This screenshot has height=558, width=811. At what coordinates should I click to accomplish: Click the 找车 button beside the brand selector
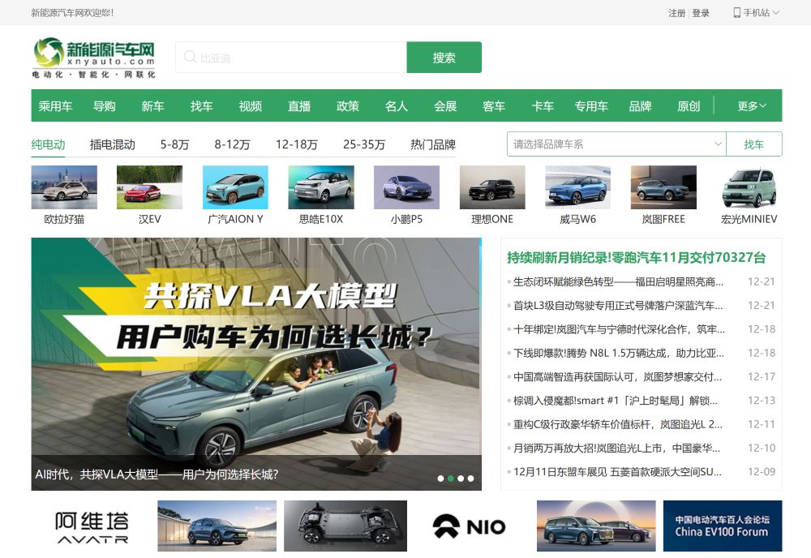coord(755,144)
